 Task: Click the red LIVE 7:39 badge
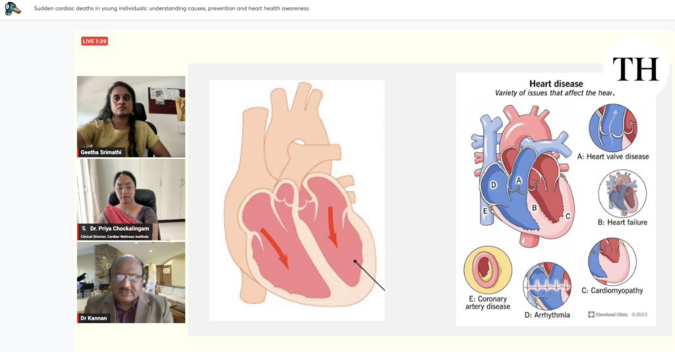(x=94, y=41)
